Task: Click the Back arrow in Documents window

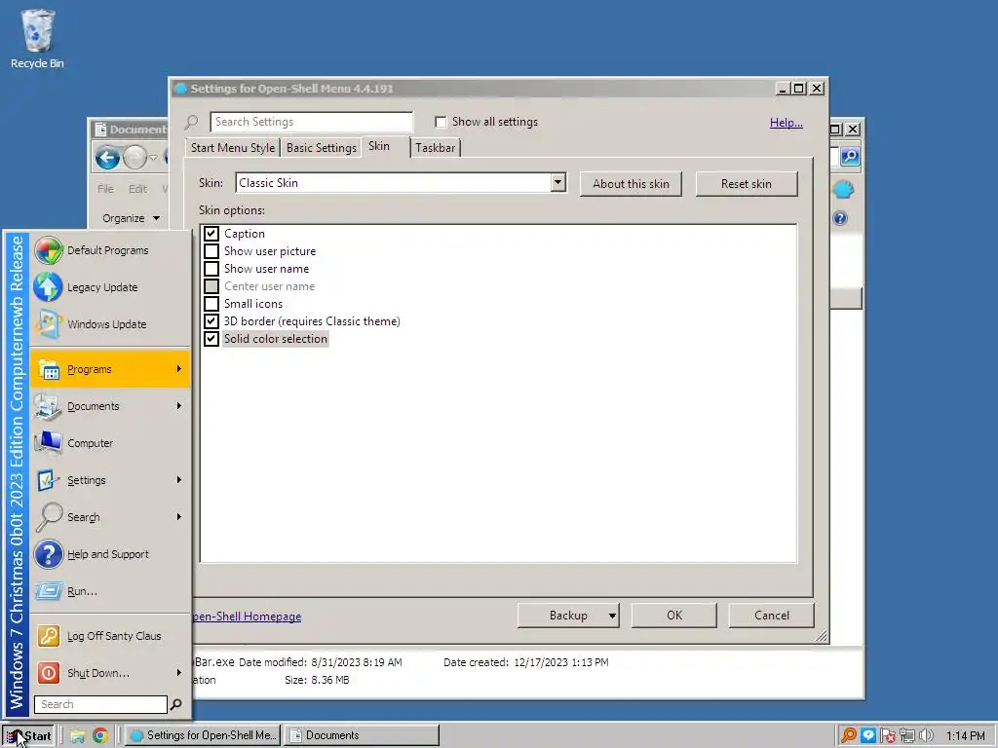Action: coord(107,157)
